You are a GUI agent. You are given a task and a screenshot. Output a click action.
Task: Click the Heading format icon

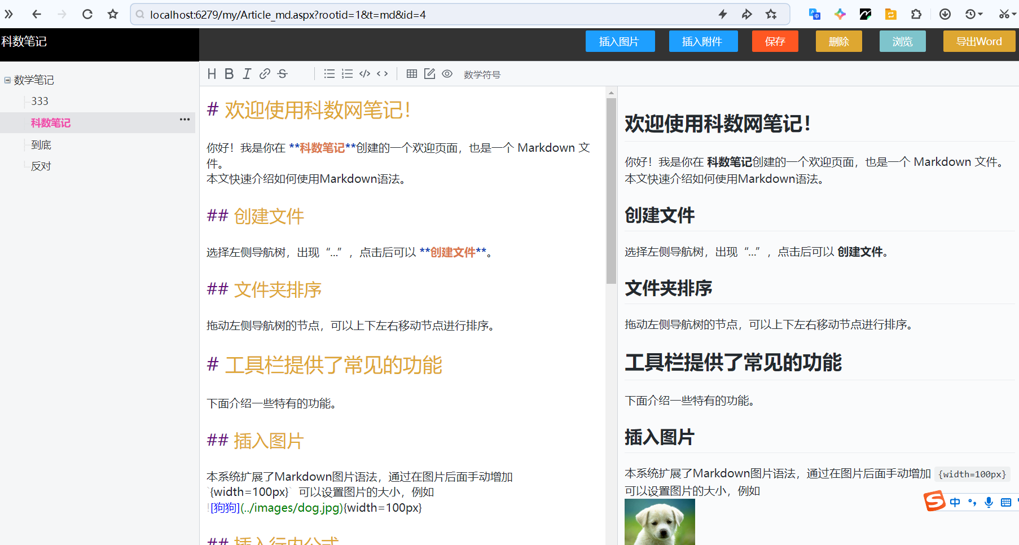tap(212, 74)
